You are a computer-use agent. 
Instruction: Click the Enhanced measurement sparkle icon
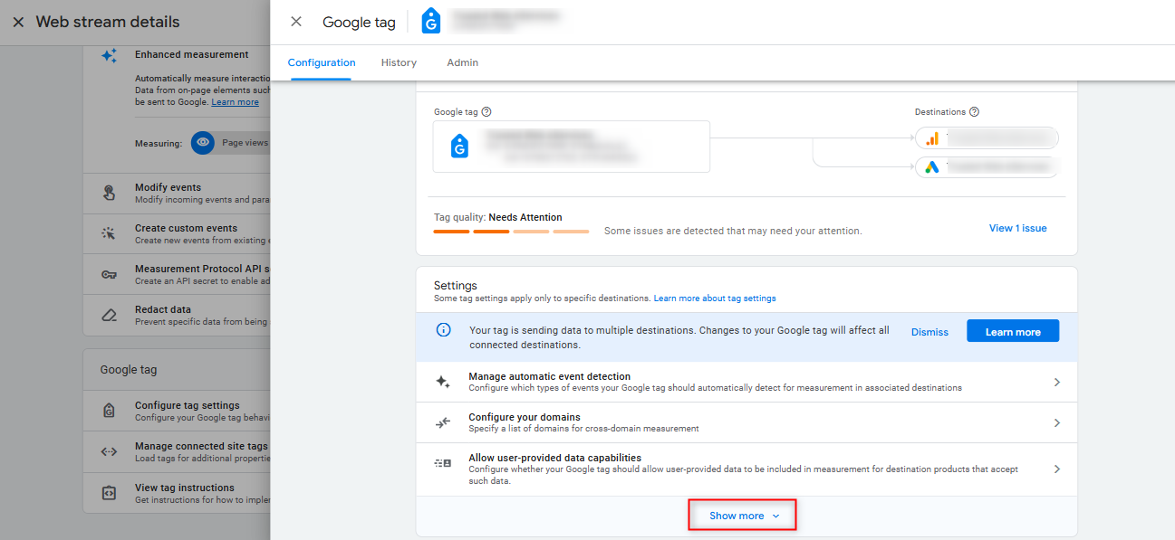click(x=109, y=56)
